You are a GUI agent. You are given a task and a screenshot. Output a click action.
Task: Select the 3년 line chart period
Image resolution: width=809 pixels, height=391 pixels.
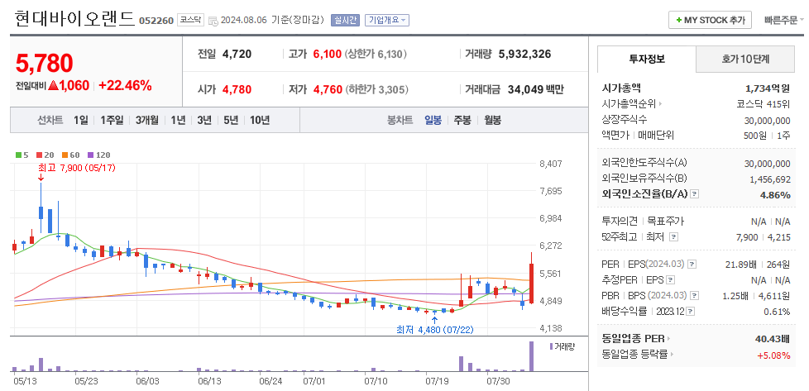coord(204,120)
